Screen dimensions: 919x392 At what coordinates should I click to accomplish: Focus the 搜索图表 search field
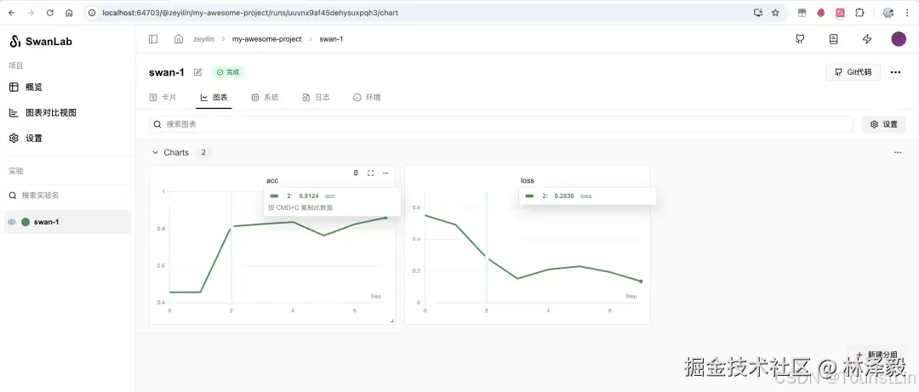[501, 124]
